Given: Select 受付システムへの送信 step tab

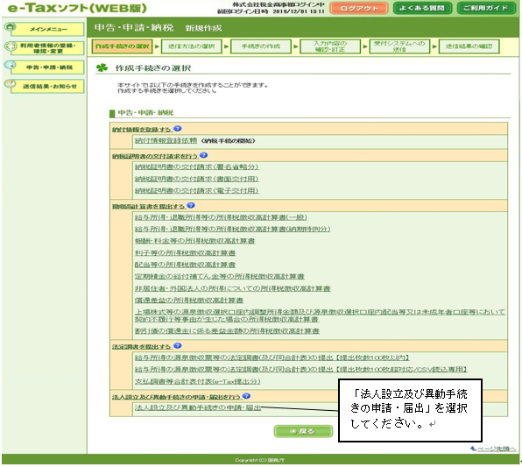Looking at the screenshot, I should pos(399,46).
